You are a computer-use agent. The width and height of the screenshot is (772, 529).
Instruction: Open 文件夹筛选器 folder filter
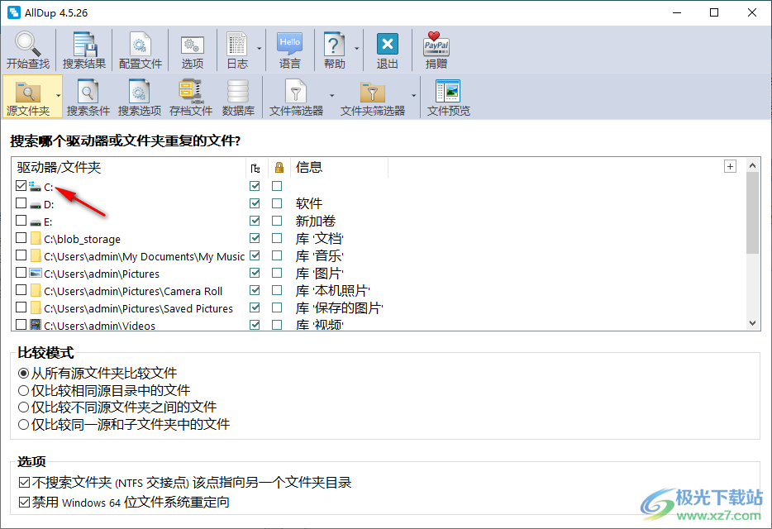[373, 97]
